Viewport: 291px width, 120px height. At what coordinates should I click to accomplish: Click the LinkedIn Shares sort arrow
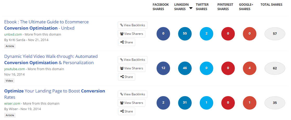(x=191, y=8)
